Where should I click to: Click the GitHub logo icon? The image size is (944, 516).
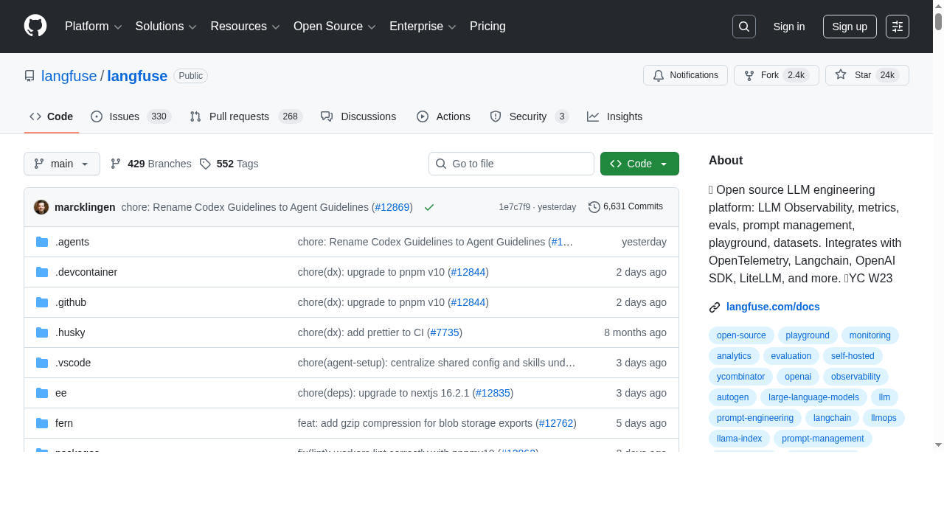(35, 26)
